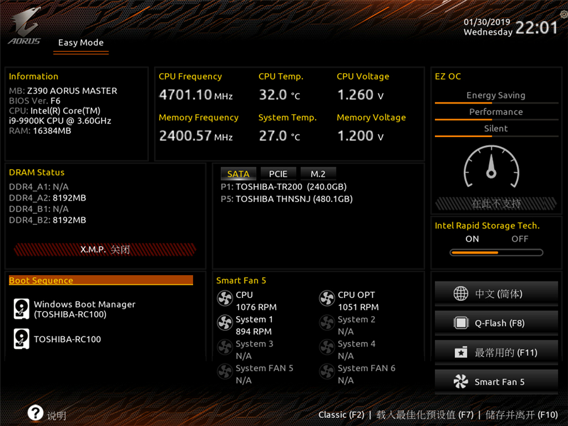Screen dimensions: 568x426
Task: Expand the Boot Sequence header
Action: (101, 280)
